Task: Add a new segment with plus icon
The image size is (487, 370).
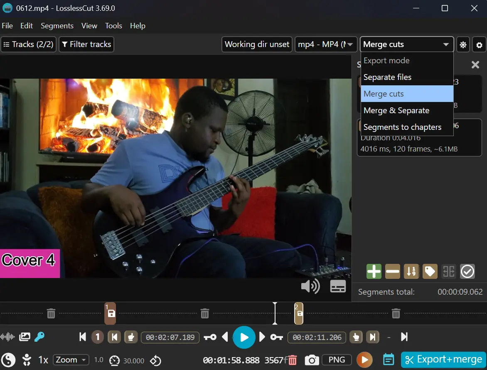Action: [374, 271]
